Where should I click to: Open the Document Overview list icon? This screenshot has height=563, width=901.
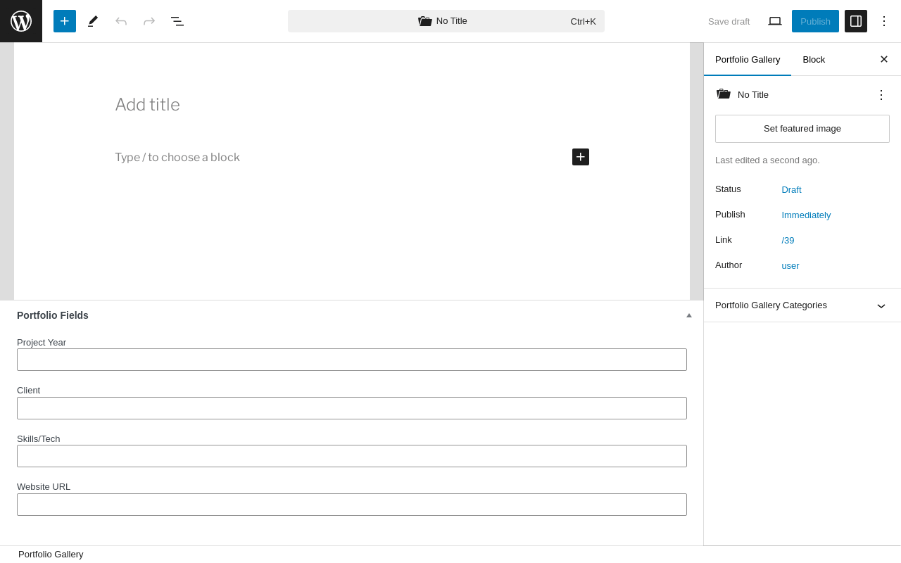[x=177, y=21]
